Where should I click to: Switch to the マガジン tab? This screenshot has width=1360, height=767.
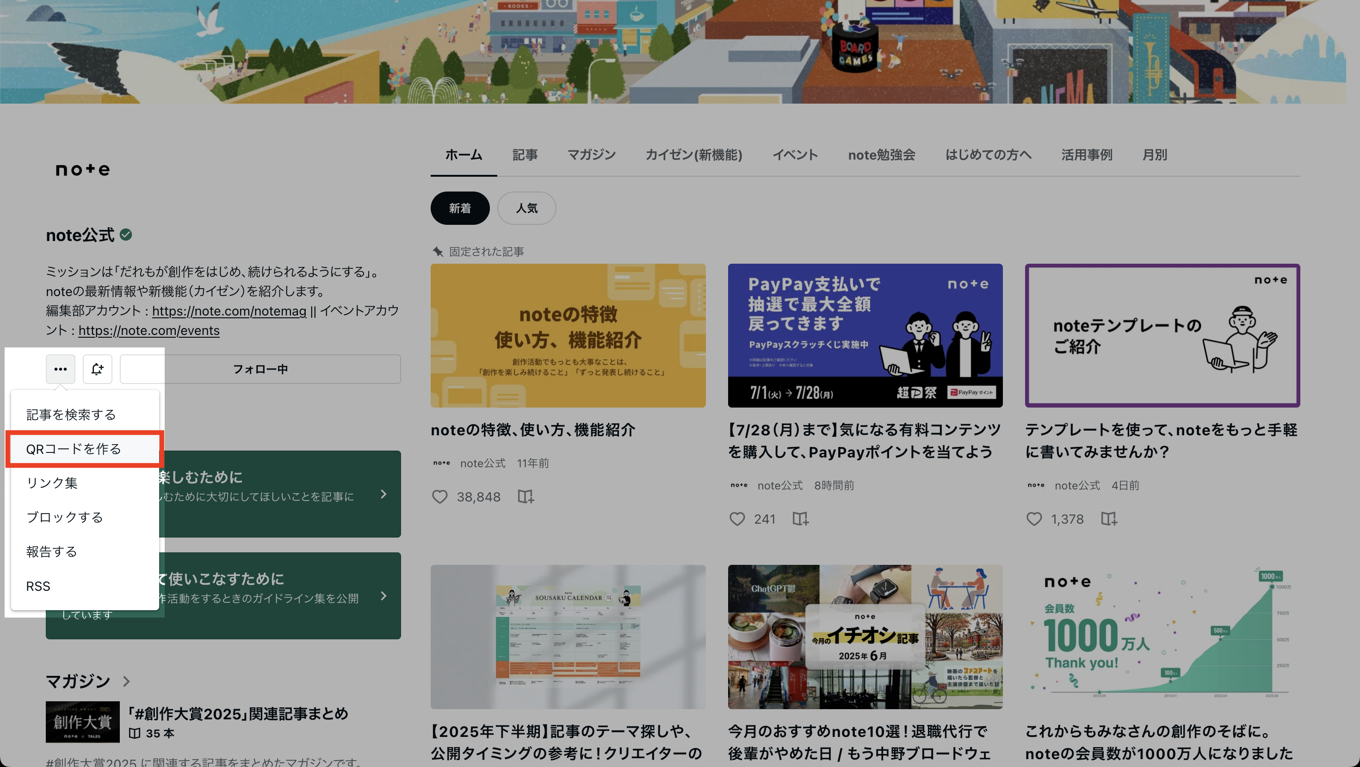pyautogui.click(x=591, y=155)
